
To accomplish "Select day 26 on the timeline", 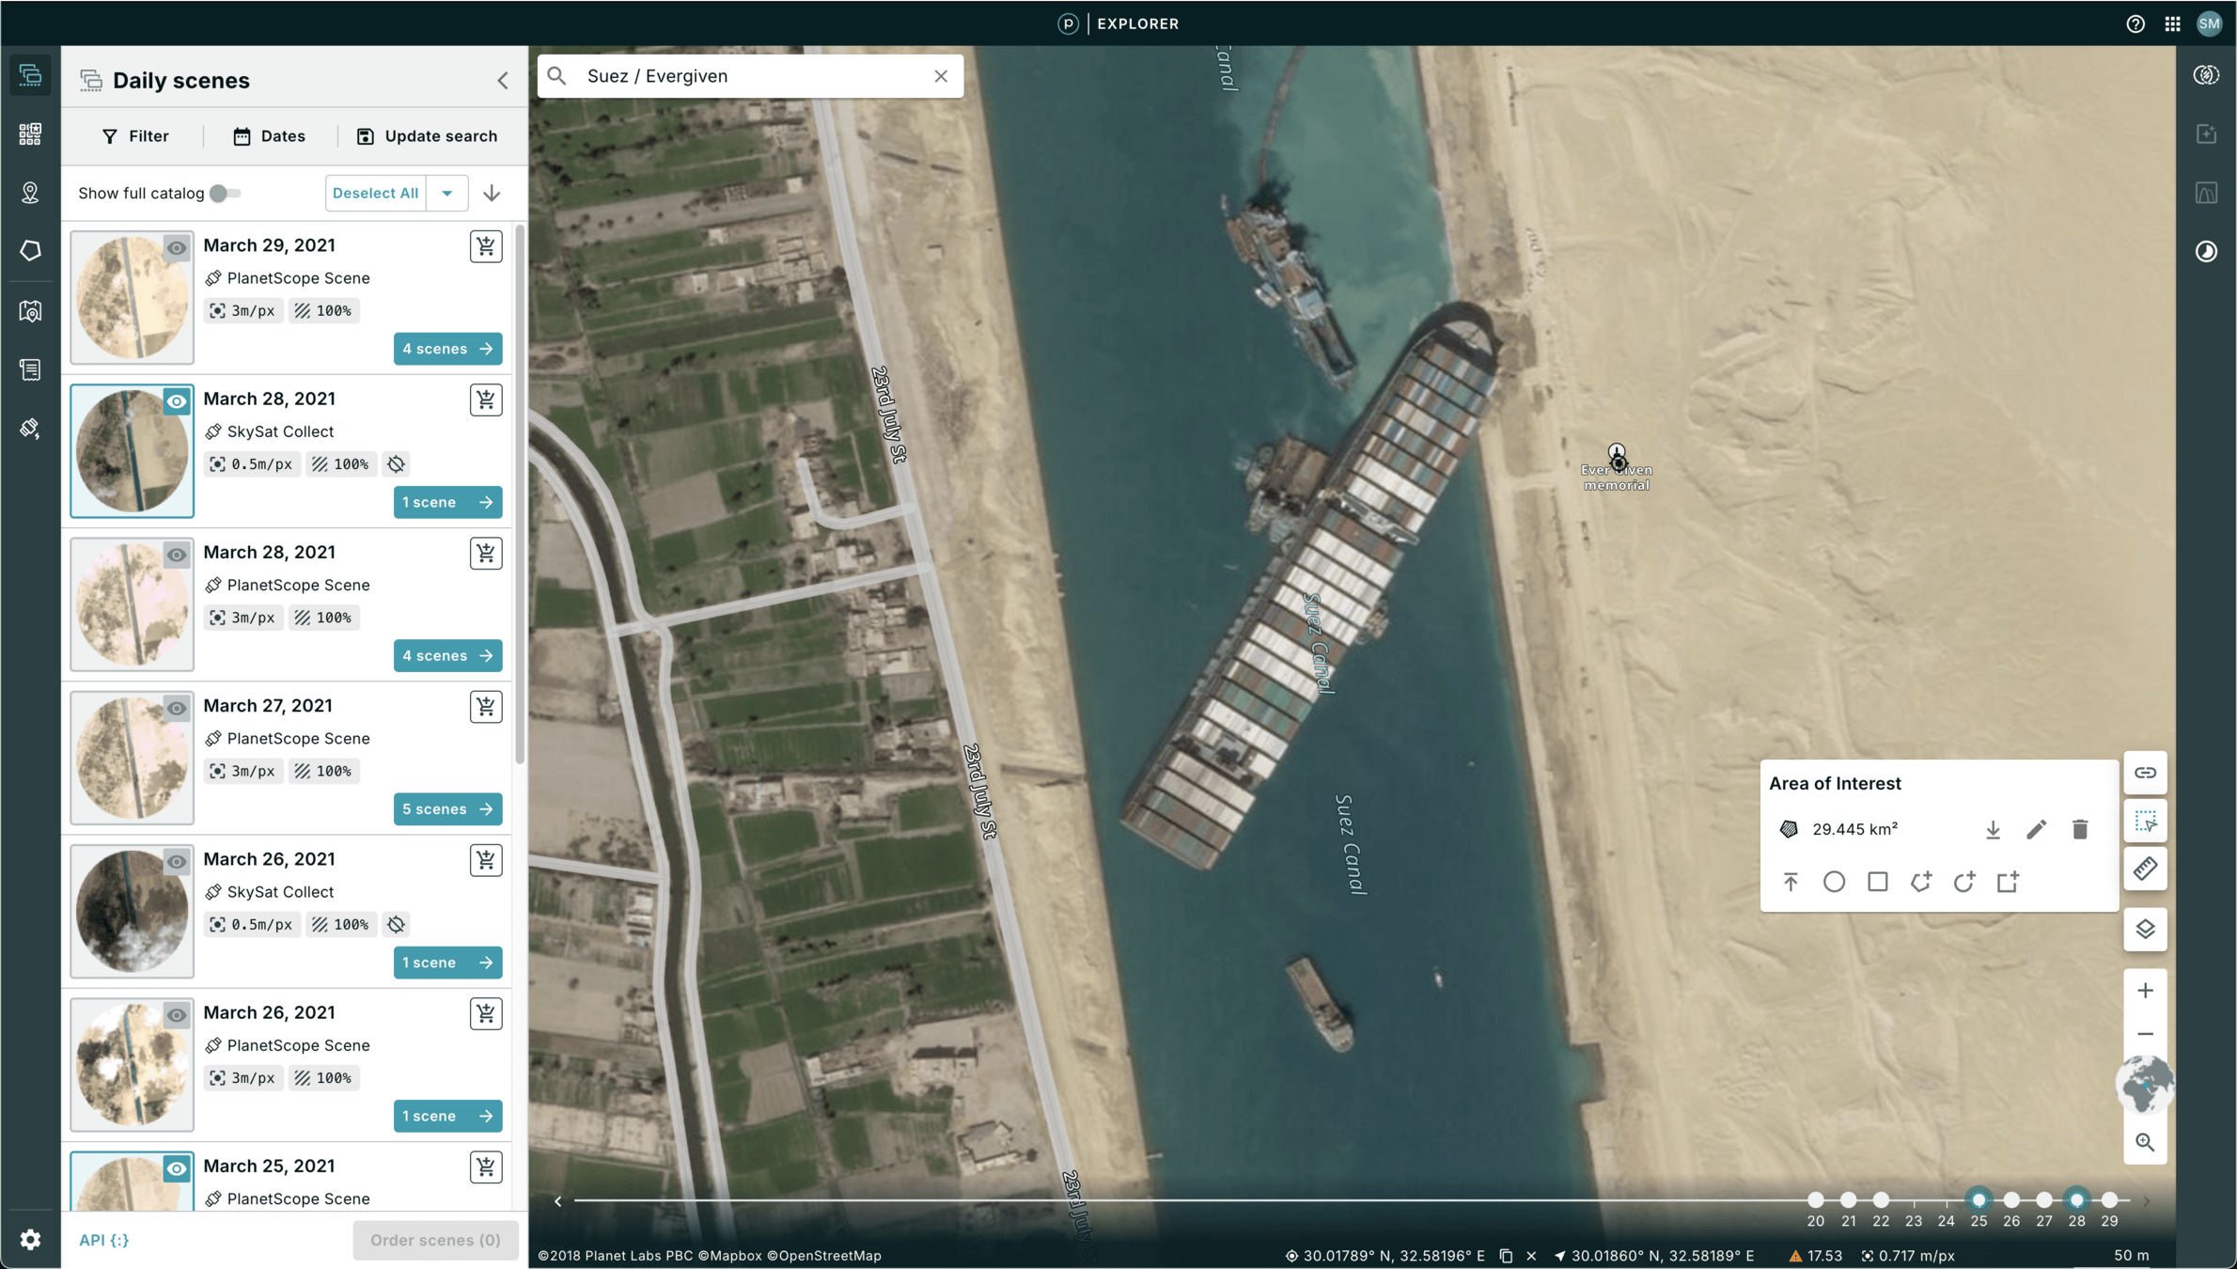I will tap(2011, 1200).
